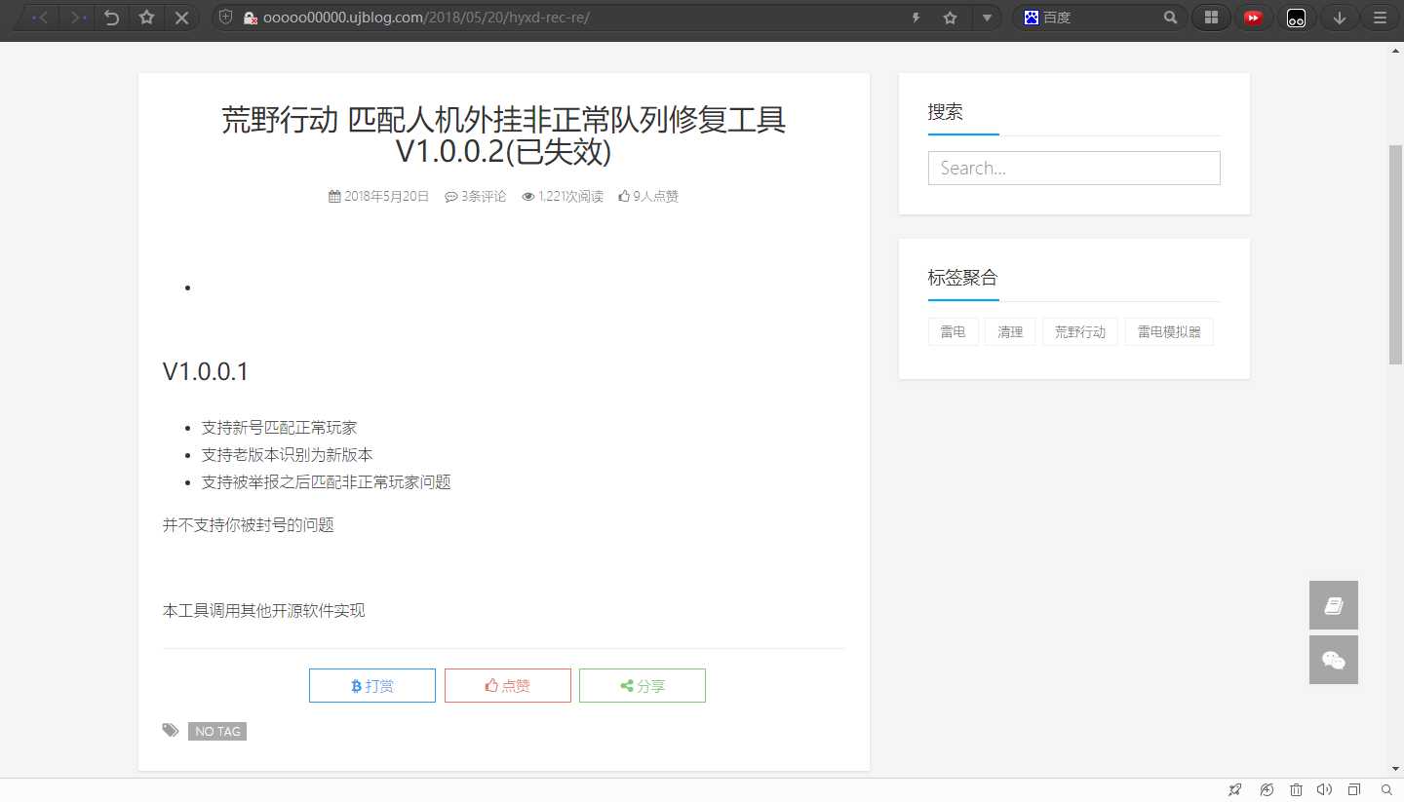
Task: Click the article title 荒野行动 heading
Action: [x=504, y=135]
